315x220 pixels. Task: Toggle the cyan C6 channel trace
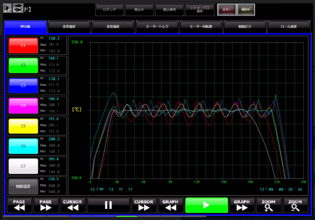pyautogui.click(x=23, y=146)
